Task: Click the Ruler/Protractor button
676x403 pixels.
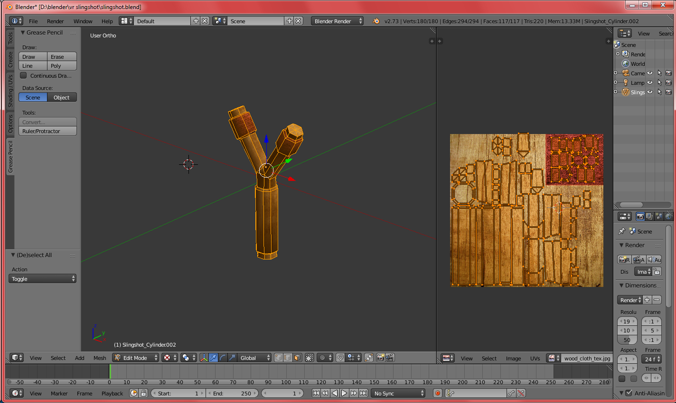Action: tap(47, 131)
